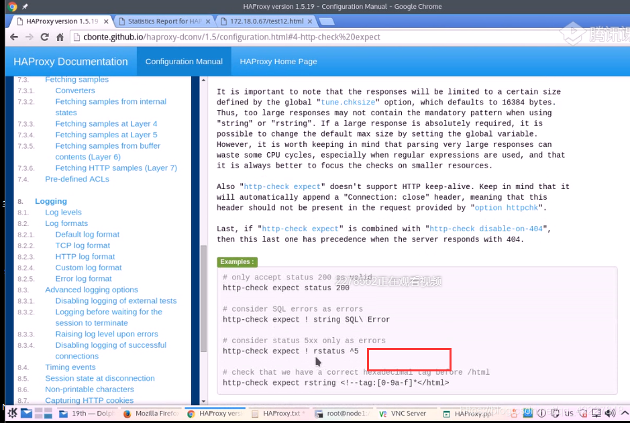Screen dimensions: 630x423
Task: Open sidebar entry Default log format
Action: click(87, 235)
